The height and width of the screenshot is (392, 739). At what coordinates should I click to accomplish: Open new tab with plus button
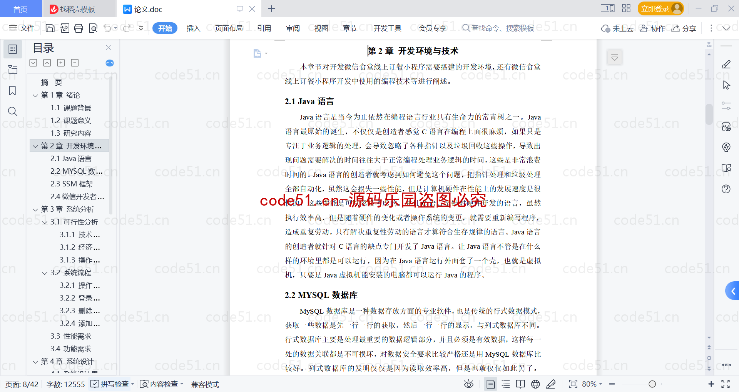271,9
